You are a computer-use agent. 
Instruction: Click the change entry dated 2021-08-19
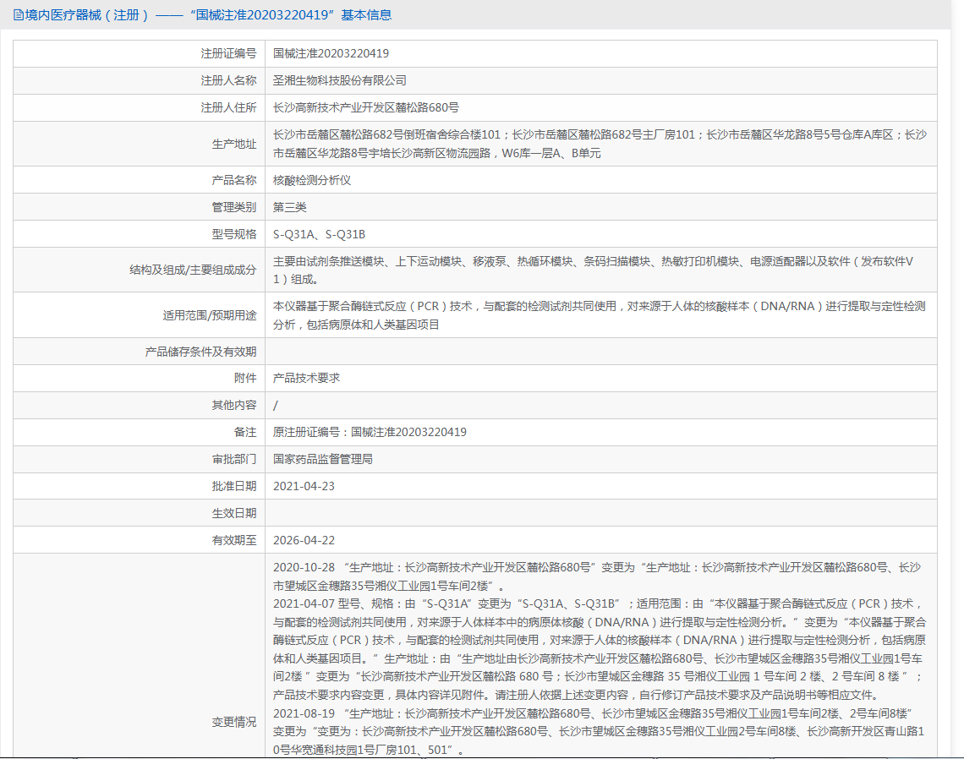tap(599, 731)
